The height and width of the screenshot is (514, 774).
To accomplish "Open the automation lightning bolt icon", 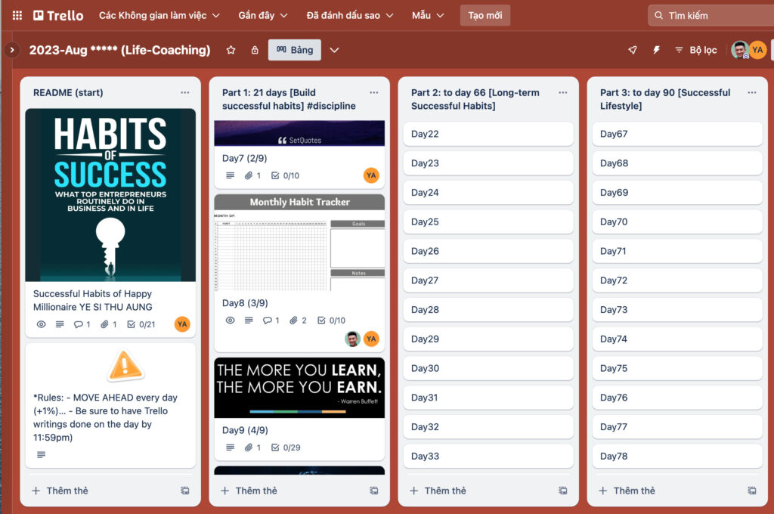I will tap(656, 50).
